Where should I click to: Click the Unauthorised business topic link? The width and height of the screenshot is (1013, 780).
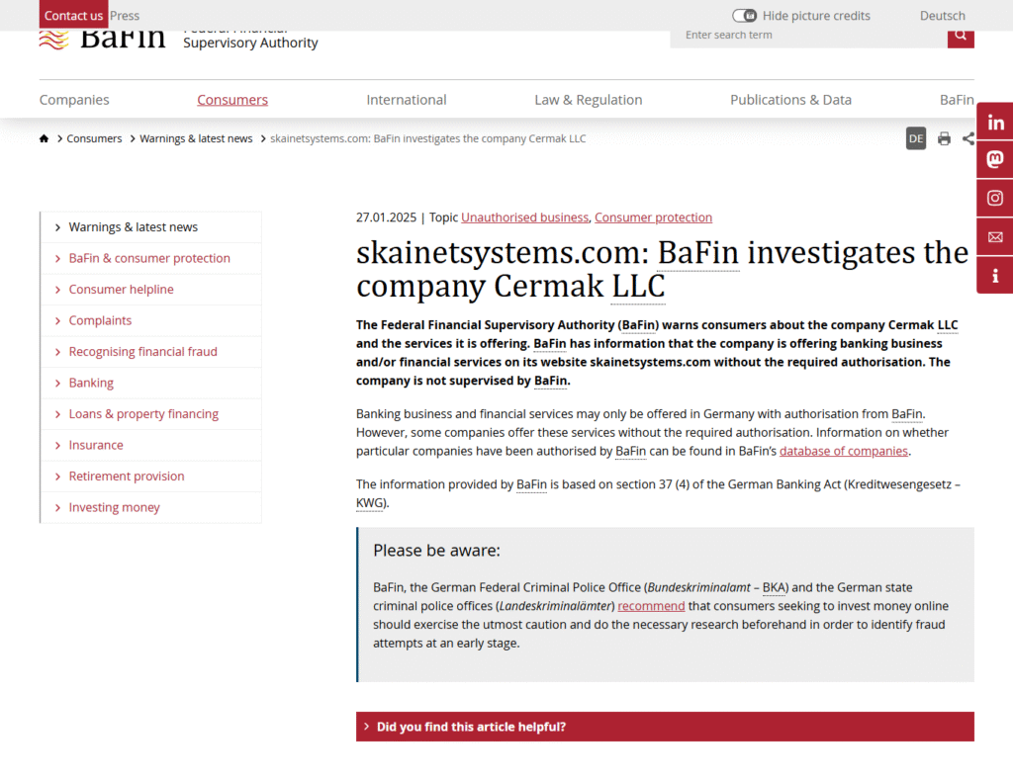[x=524, y=217]
